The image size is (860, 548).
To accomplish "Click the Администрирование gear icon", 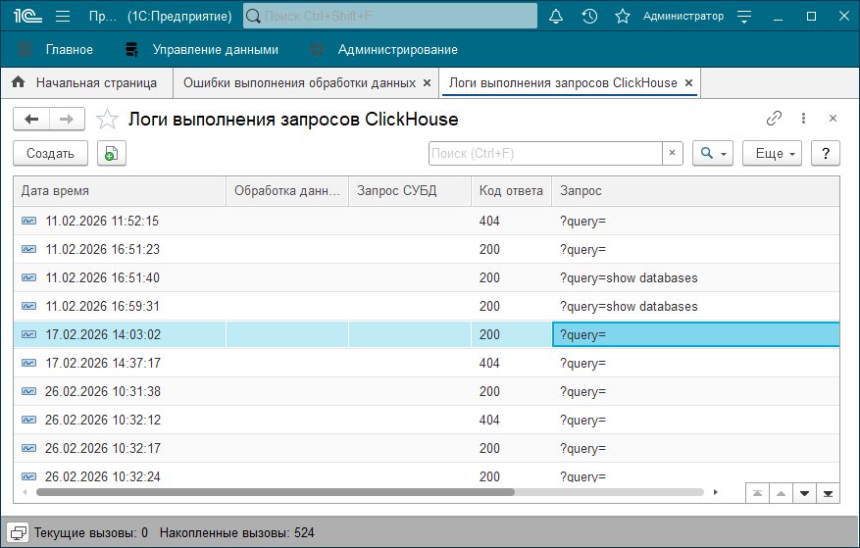I will click(317, 49).
